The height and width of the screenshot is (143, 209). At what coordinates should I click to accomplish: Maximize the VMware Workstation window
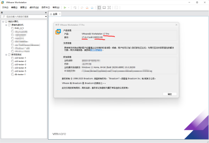click(x=197, y=2)
